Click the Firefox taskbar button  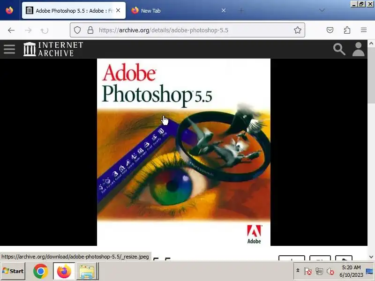coord(64,271)
